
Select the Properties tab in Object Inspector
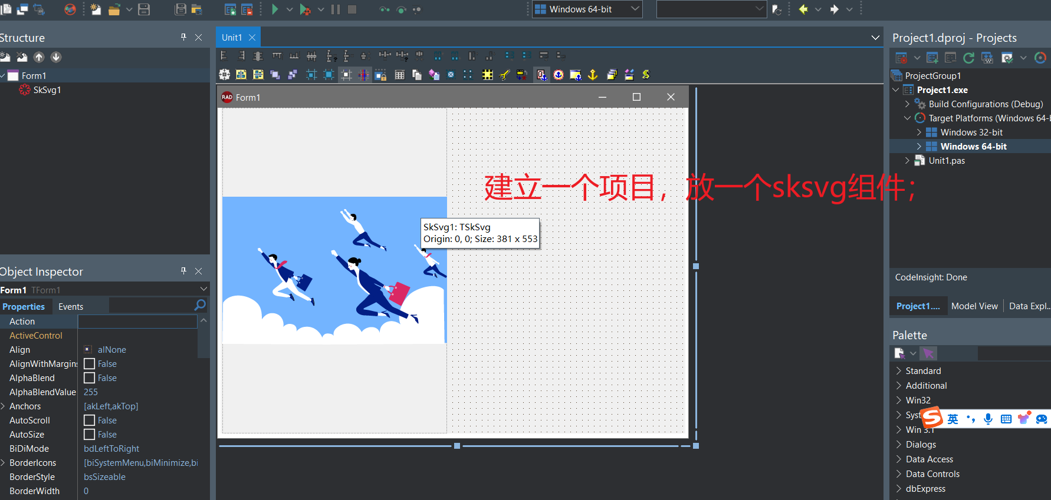[24, 307]
